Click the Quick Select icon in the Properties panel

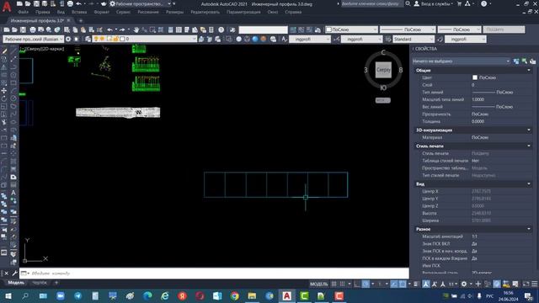(533, 61)
